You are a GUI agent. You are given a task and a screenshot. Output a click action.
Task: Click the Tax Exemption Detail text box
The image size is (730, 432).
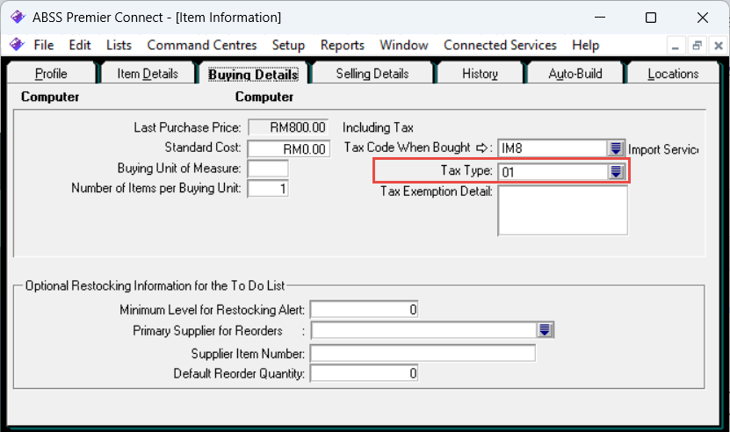coord(562,211)
